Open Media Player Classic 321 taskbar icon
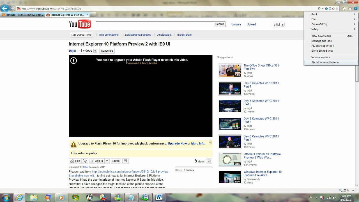The width and height of the screenshot is (359, 202). pos(89,197)
